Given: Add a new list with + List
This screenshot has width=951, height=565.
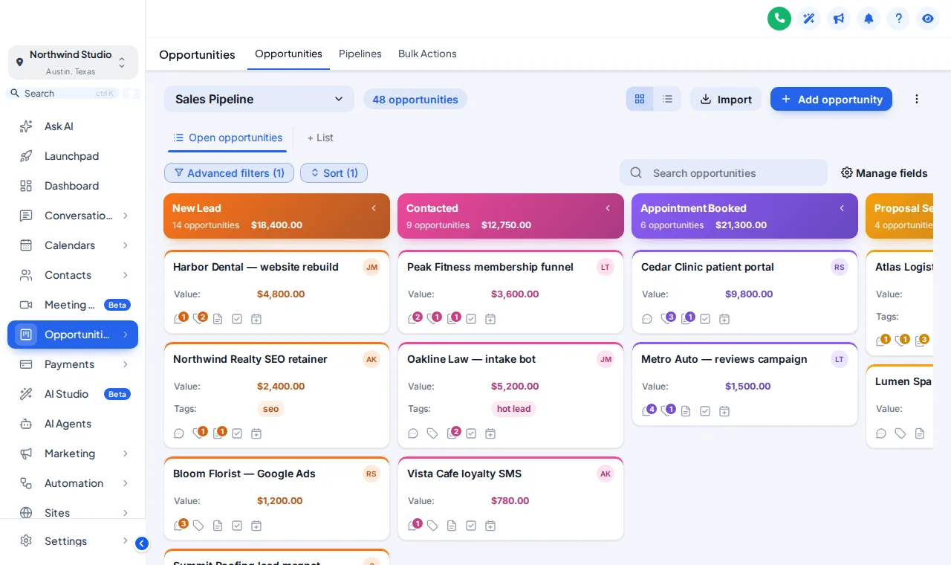Looking at the screenshot, I should 320,138.
